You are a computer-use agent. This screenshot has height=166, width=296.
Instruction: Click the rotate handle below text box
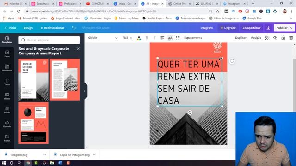click(190, 113)
